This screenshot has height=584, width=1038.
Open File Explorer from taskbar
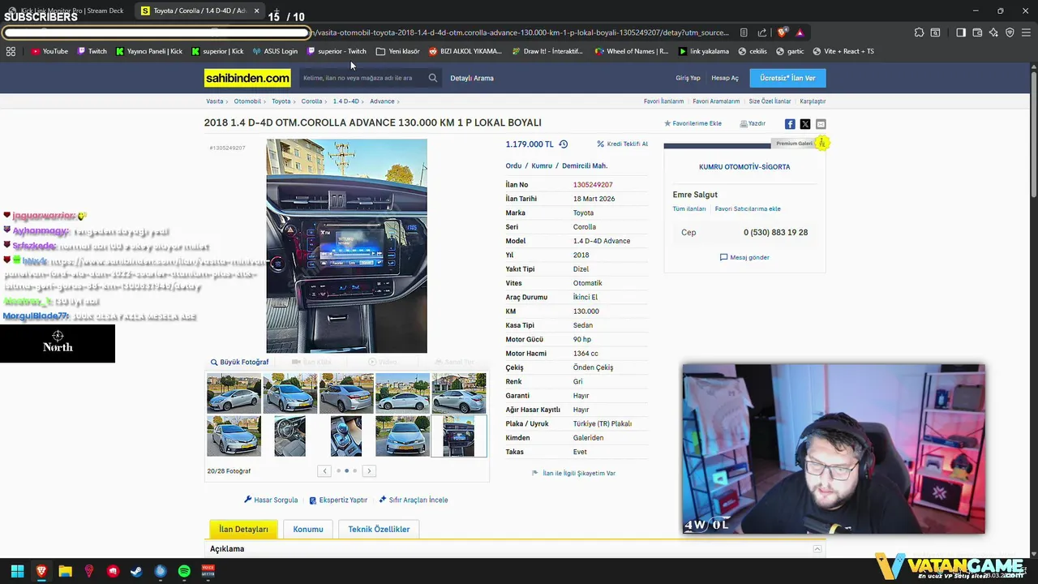65,571
